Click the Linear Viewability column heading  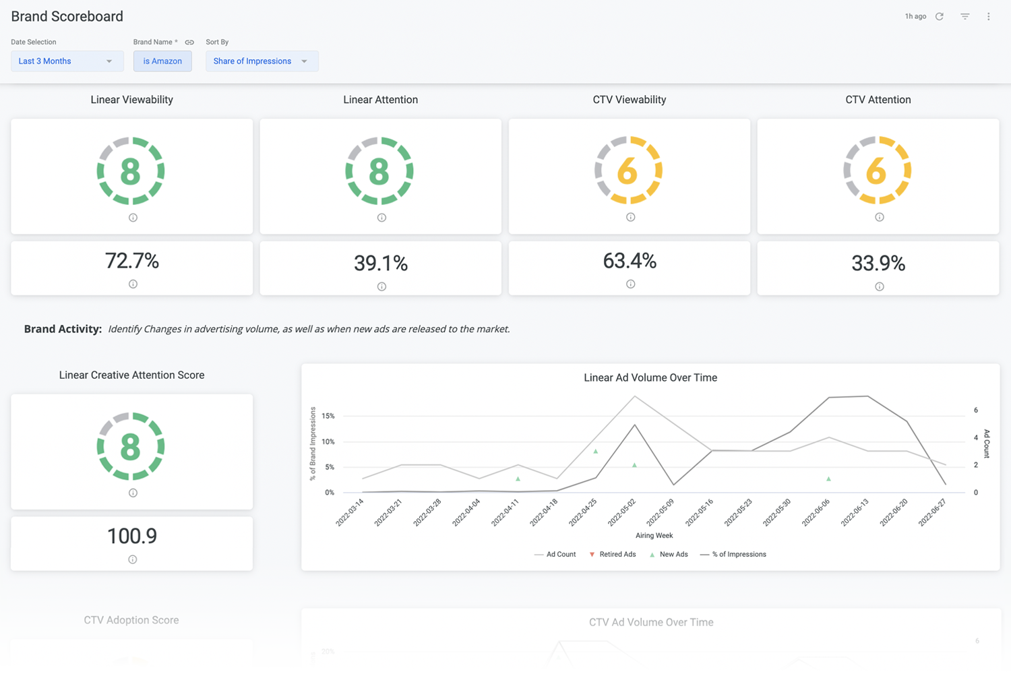pos(132,100)
